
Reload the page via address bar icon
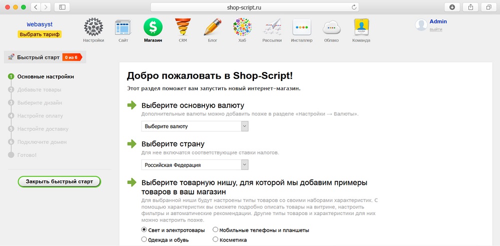[x=353, y=7]
